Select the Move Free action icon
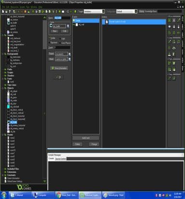Viewport: 185px width, 199px height. [x=174, y=20]
